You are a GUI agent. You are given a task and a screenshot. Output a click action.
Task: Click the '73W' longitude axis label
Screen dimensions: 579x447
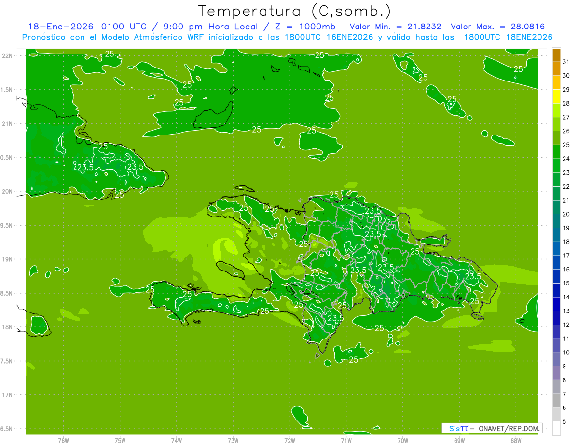233,441
